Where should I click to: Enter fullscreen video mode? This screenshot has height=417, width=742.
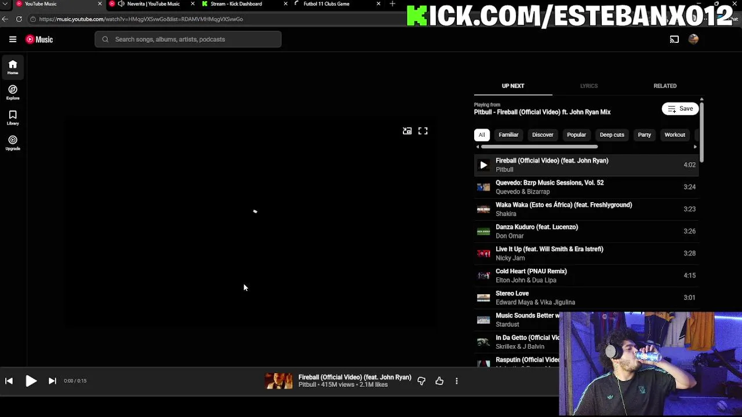pyautogui.click(x=423, y=131)
